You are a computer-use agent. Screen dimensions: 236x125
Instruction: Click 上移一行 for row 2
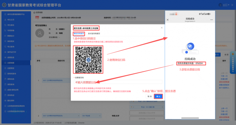224,108
